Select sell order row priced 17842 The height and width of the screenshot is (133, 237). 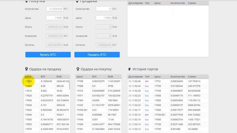point(47,110)
